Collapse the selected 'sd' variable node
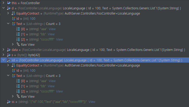This screenshot has width=189, height=107. click(x=3, y=60)
